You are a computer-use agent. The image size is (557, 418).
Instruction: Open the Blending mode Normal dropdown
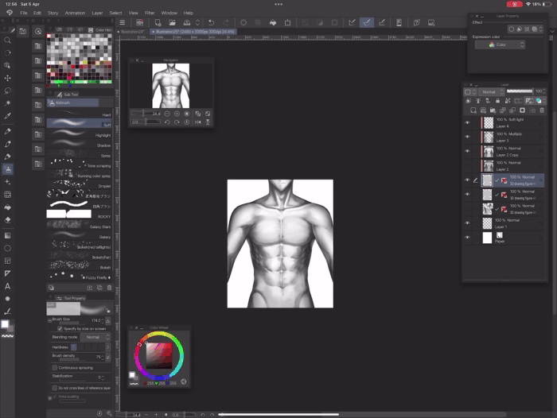[95, 337]
